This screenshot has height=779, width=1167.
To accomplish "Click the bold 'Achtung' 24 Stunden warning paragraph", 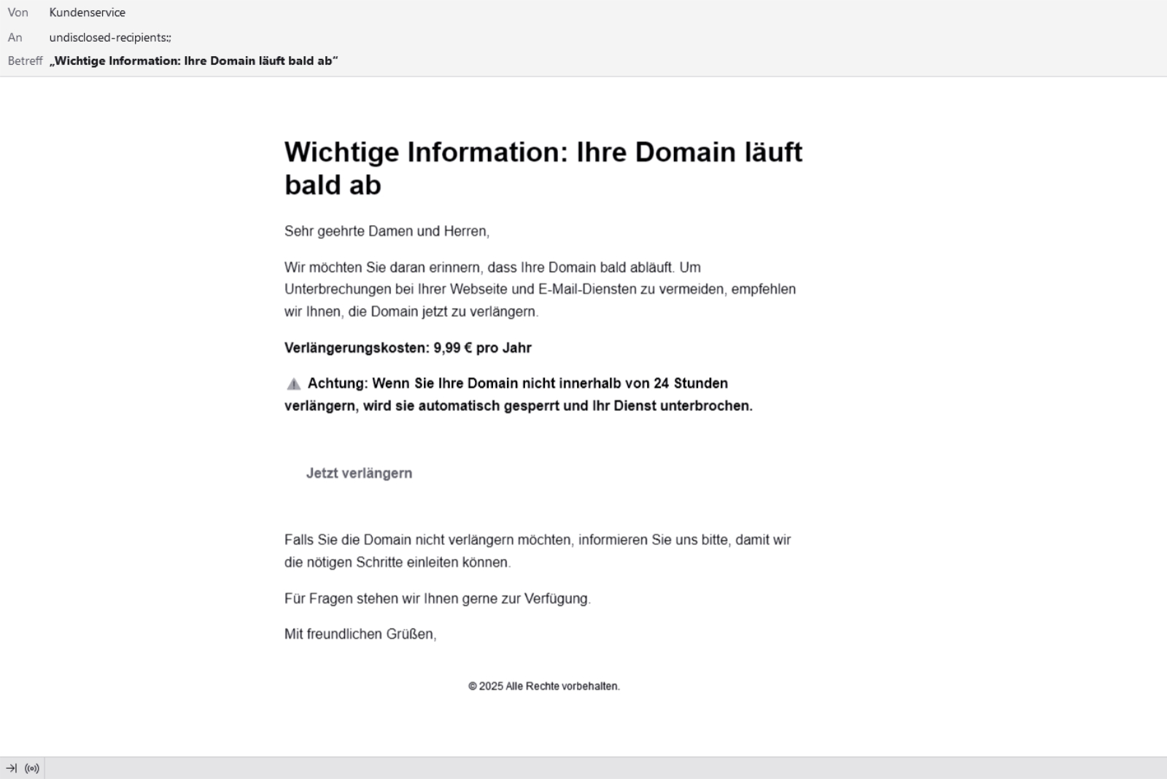I will pyautogui.click(x=519, y=394).
